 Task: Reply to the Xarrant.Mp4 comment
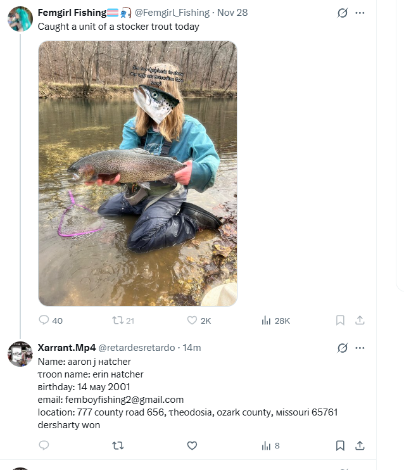point(44,445)
